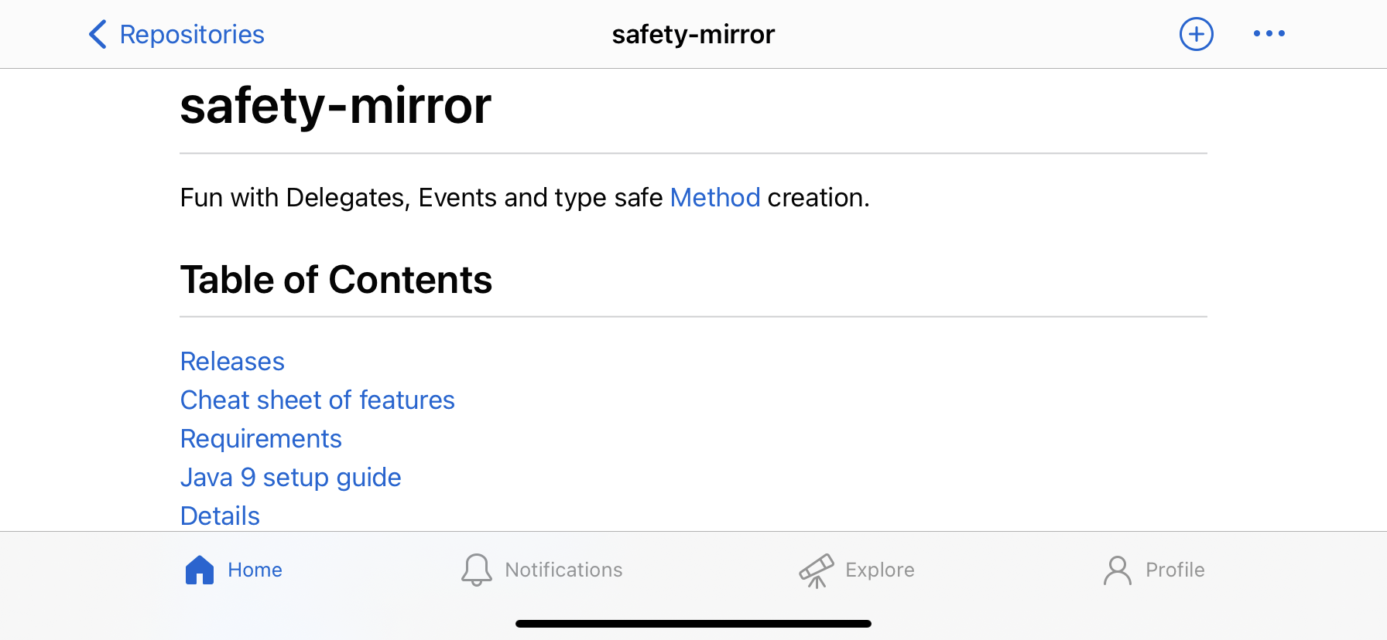This screenshot has height=640, width=1387.
Task: Open the Profile tab
Action: click(1154, 570)
